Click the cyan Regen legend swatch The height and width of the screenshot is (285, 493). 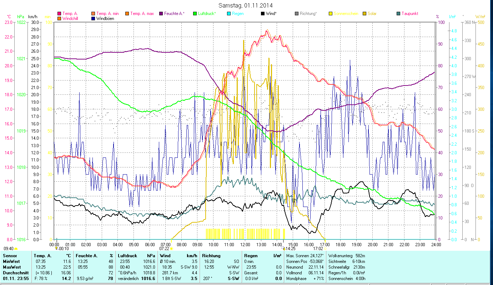pos(228,14)
